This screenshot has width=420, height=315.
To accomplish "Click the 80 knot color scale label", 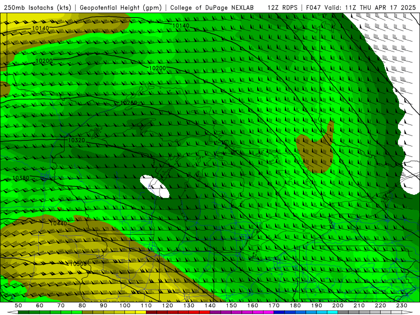I will click(x=82, y=306).
